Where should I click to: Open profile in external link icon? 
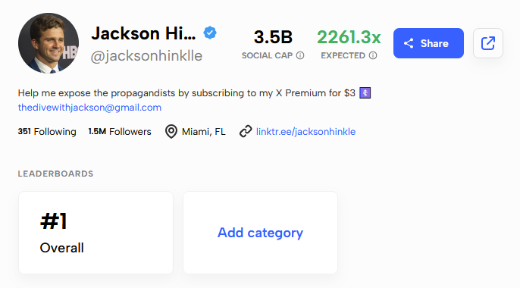coord(488,43)
